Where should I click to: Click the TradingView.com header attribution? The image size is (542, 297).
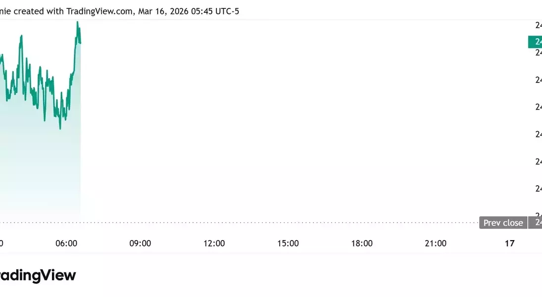click(99, 11)
